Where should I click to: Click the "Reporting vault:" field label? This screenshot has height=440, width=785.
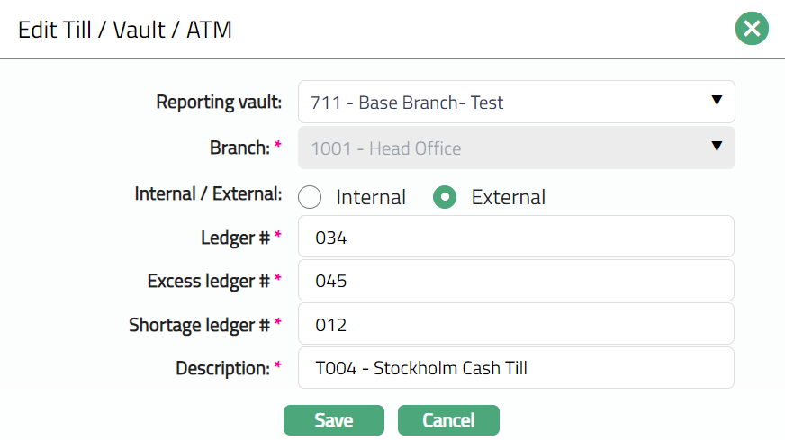[x=219, y=102]
